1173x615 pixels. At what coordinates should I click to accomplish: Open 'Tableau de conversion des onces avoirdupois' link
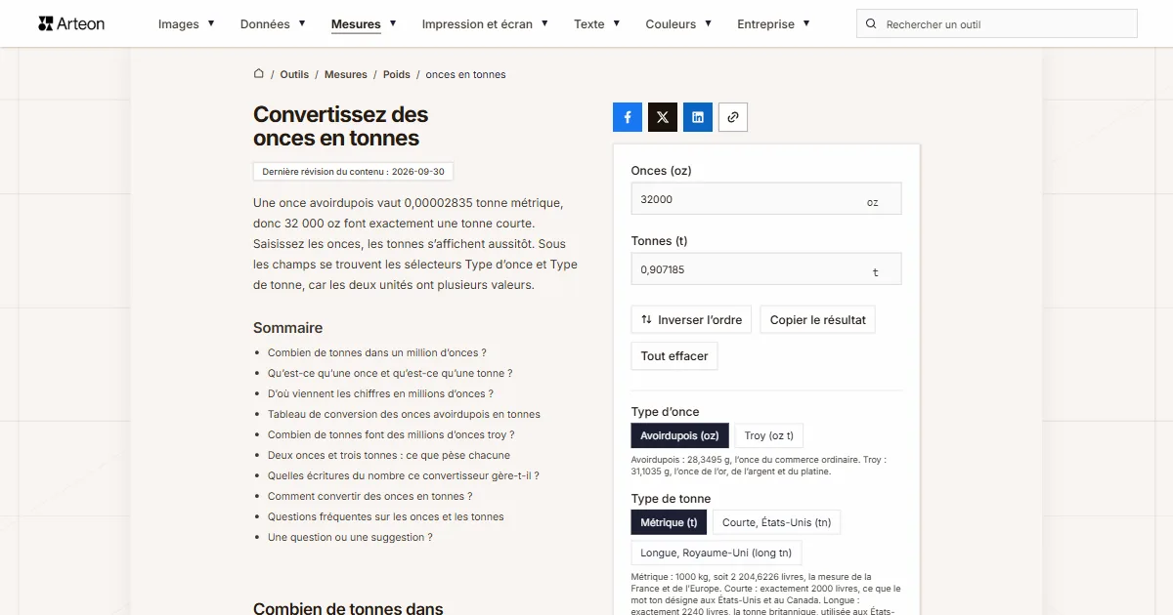point(404,414)
